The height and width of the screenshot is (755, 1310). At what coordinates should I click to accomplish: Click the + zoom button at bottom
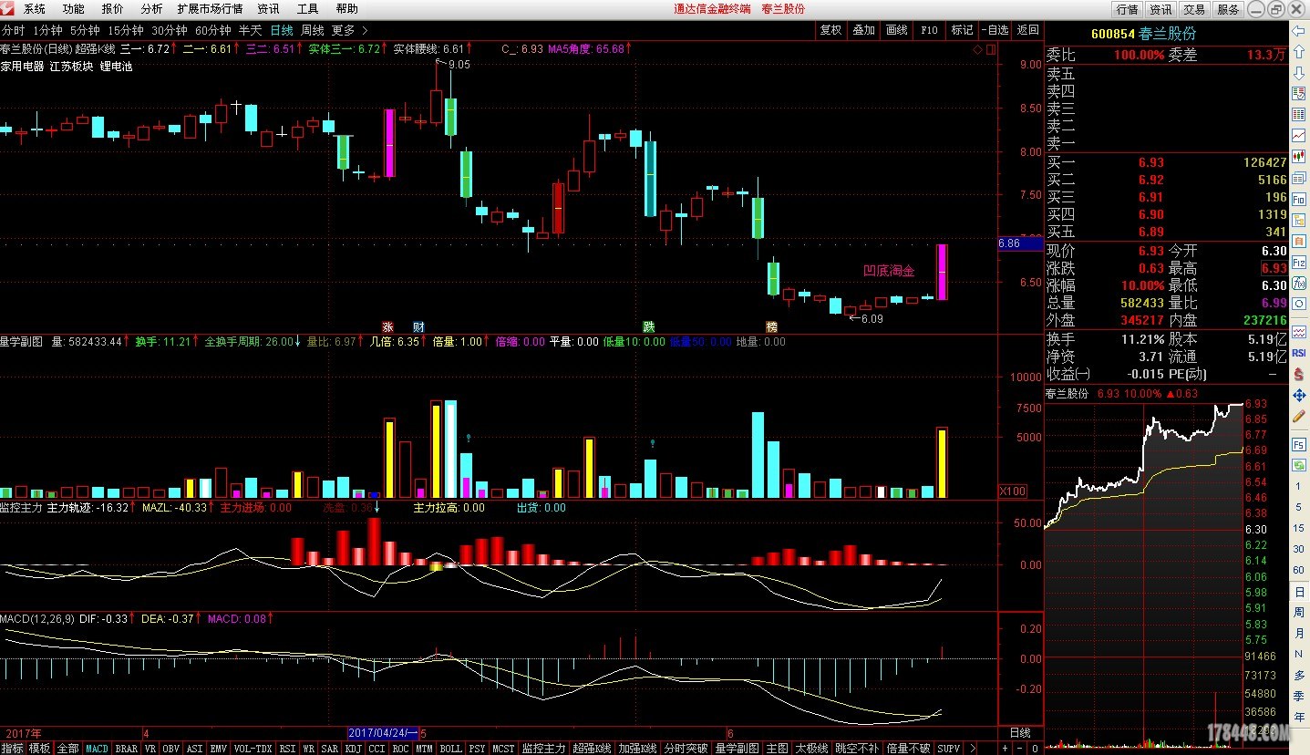pos(1005,748)
